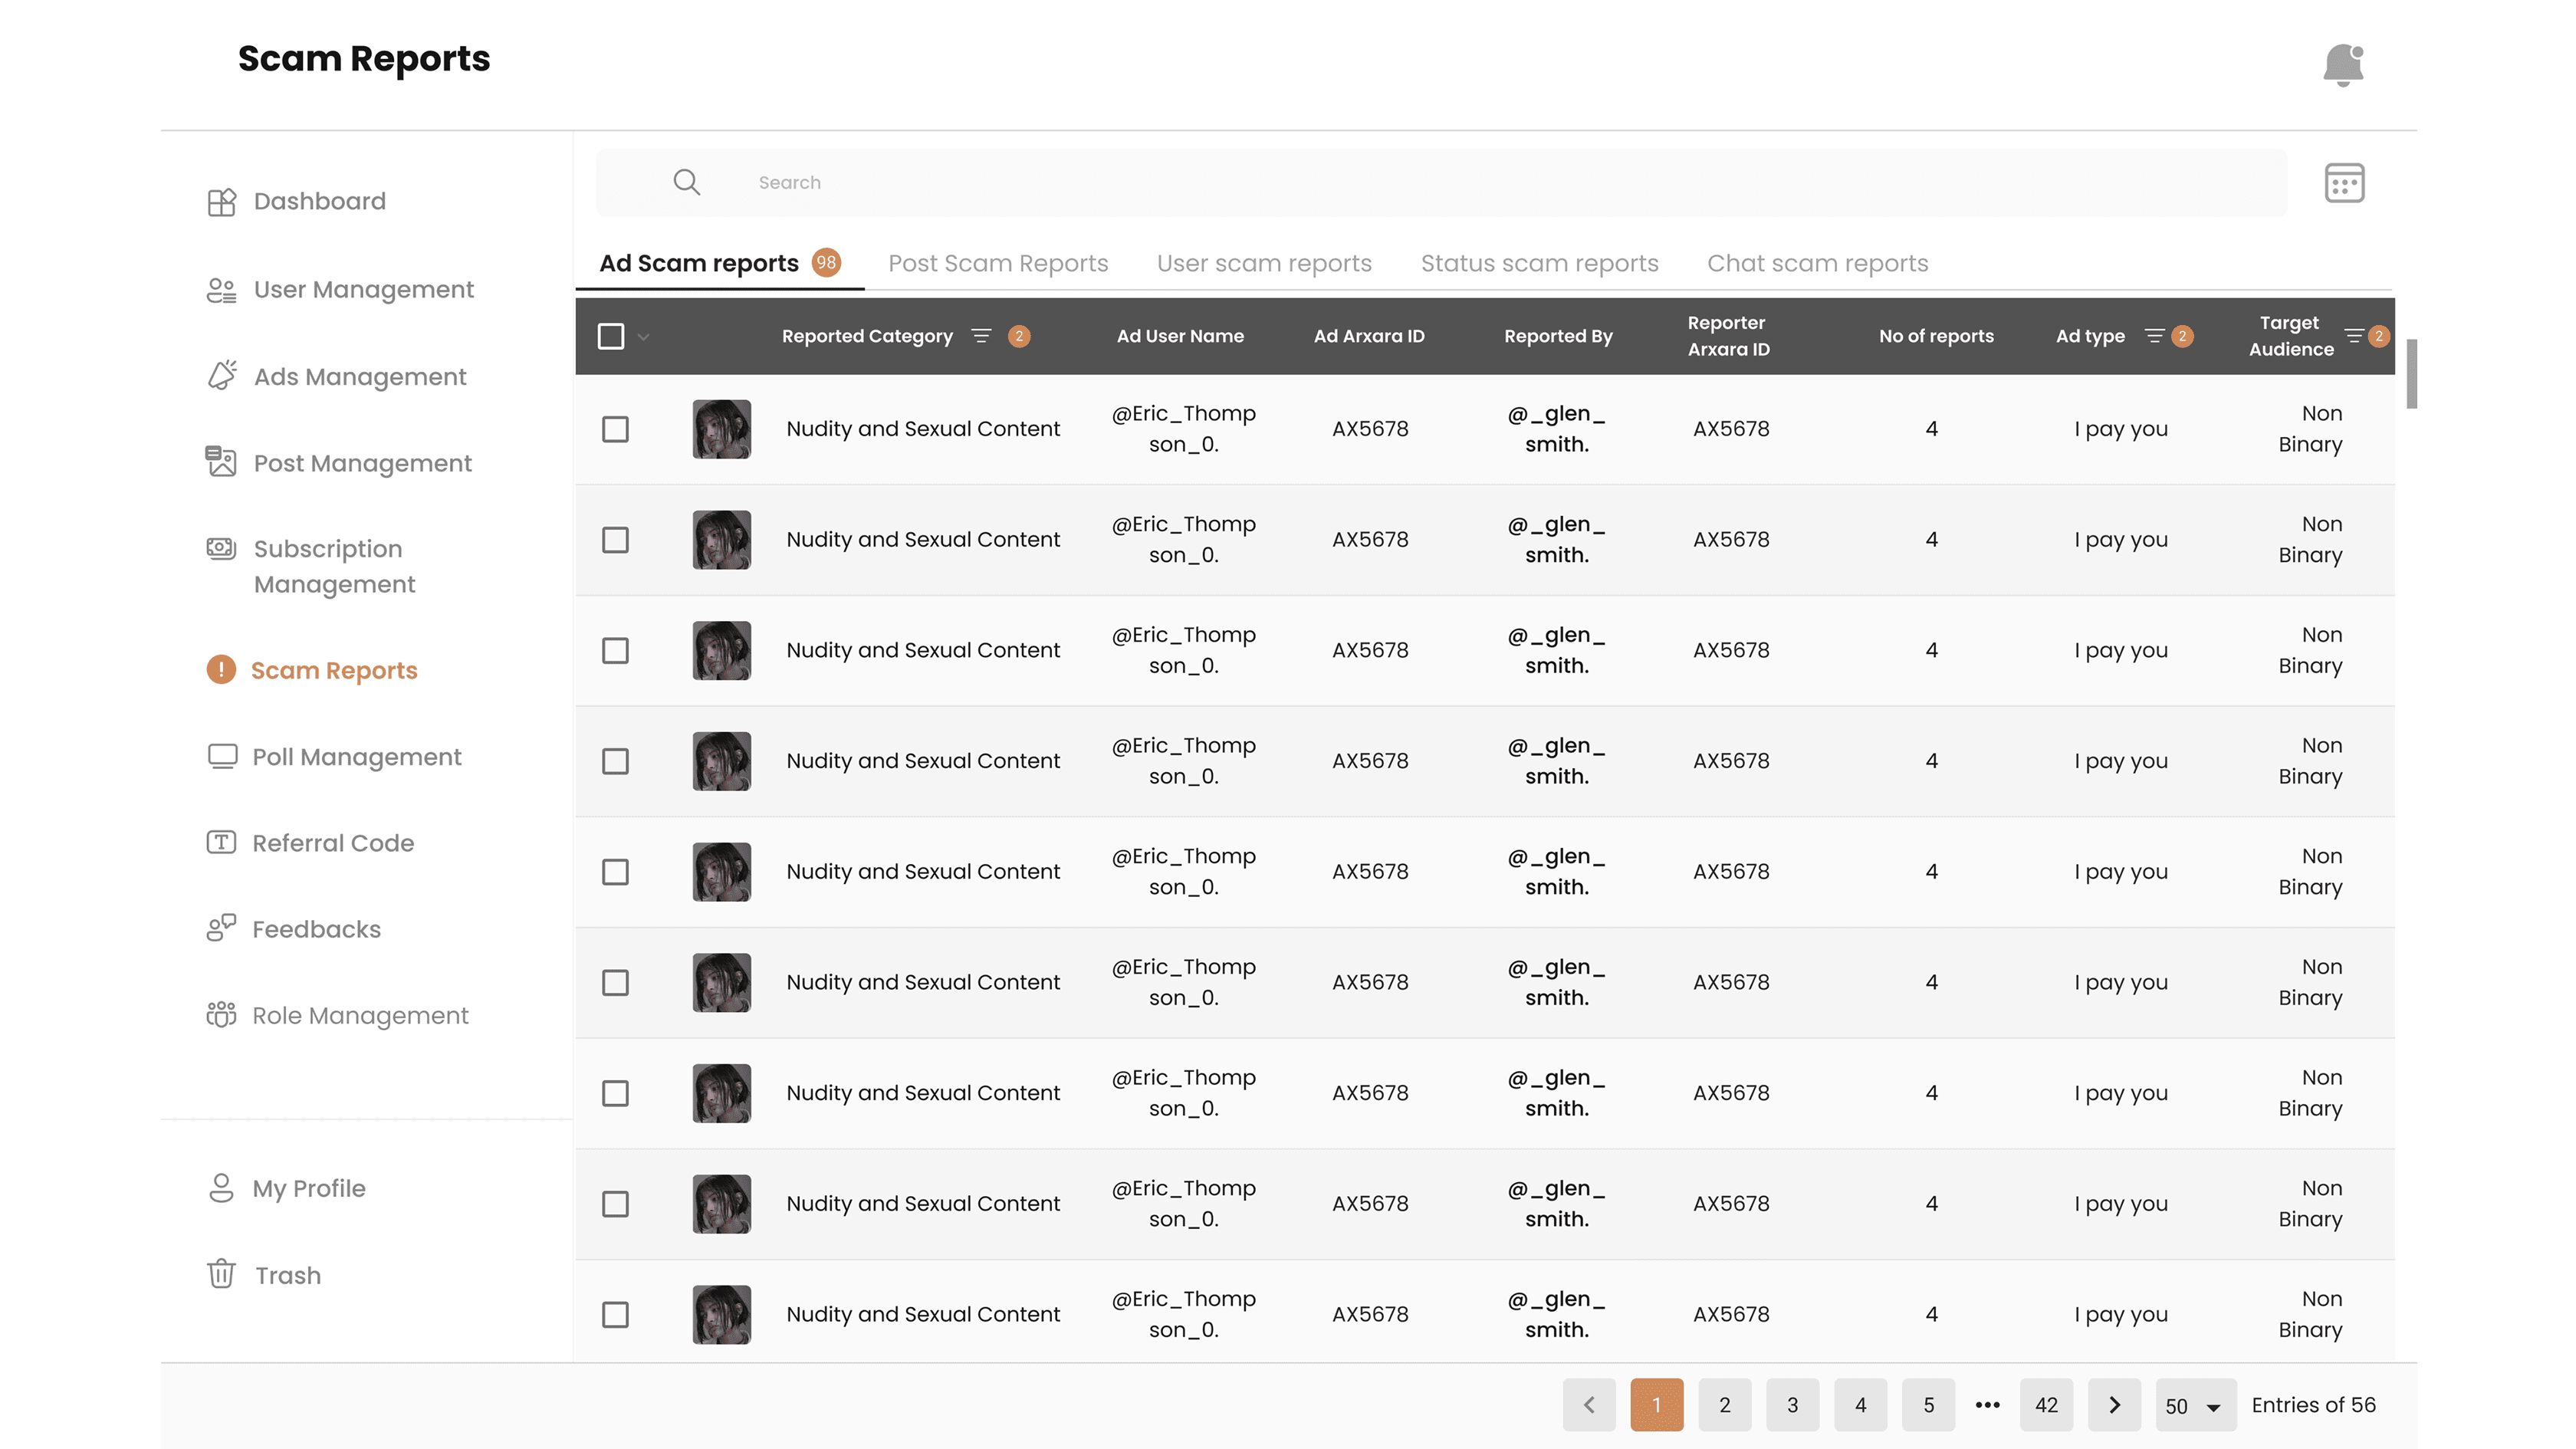
Task: Click the search magnifier icon
Action: pyautogui.click(x=687, y=182)
